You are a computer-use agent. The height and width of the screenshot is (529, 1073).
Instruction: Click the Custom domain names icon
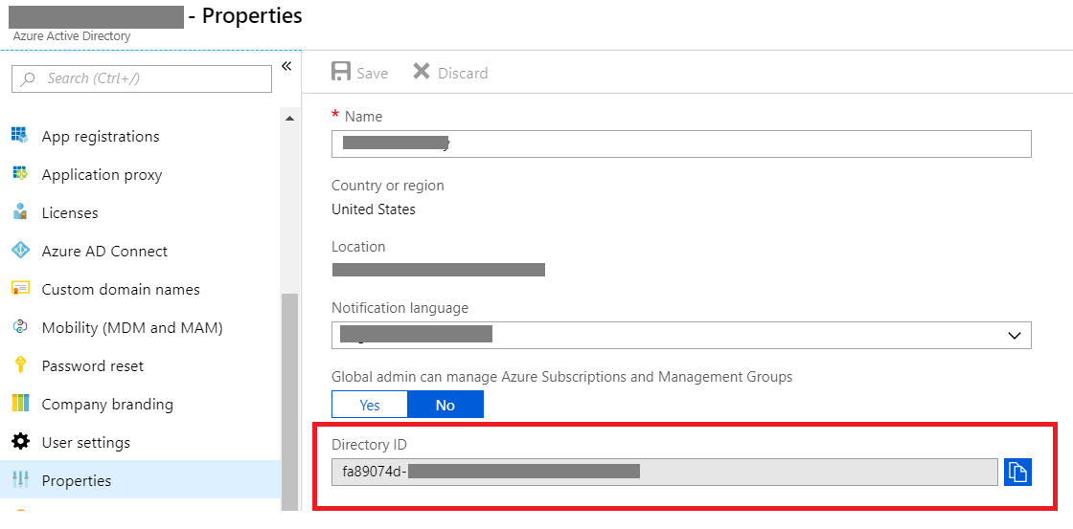(20, 289)
